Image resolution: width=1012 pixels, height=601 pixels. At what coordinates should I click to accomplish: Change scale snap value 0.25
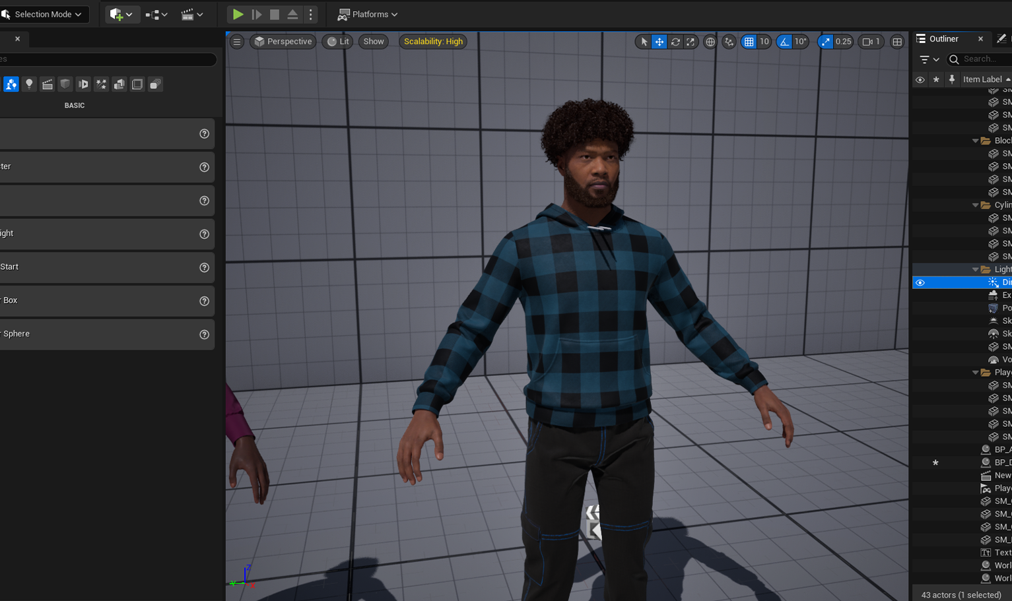[x=844, y=42]
